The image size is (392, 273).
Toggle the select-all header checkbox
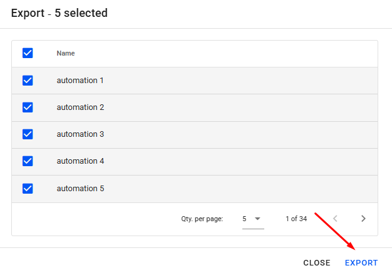[x=28, y=53]
